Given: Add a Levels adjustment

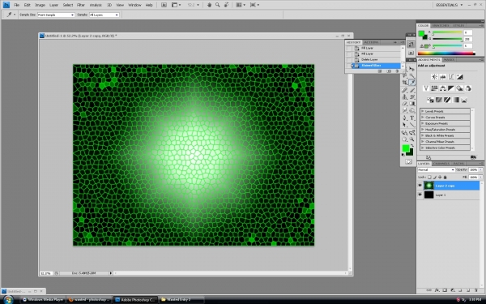Looking at the screenshot, I should [x=443, y=76].
